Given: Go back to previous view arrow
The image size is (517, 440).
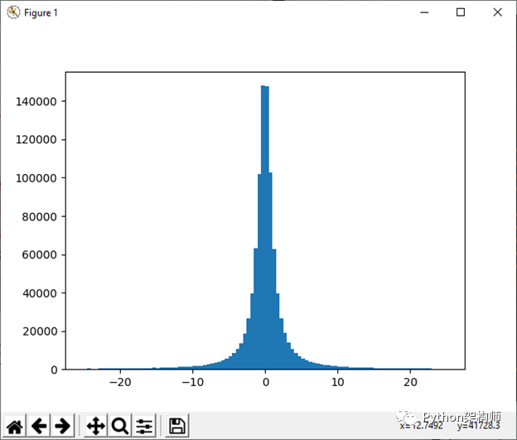Looking at the screenshot, I should click(x=39, y=426).
